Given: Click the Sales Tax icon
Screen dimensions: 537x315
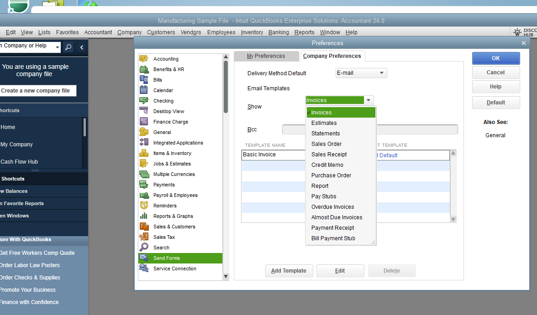Looking at the screenshot, I should pyautogui.click(x=144, y=237).
